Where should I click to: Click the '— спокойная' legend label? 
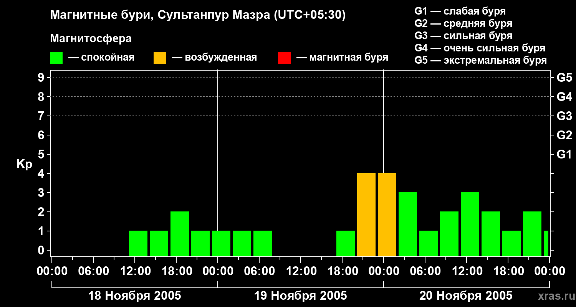click(x=101, y=58)
